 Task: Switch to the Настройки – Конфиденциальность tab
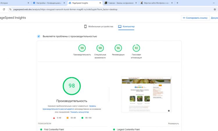tap(49, 3)
